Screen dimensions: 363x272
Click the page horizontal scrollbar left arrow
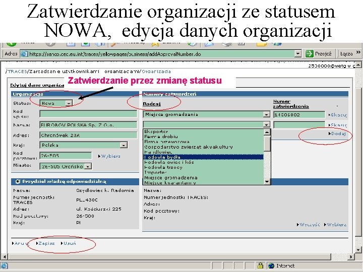[5, 256]
